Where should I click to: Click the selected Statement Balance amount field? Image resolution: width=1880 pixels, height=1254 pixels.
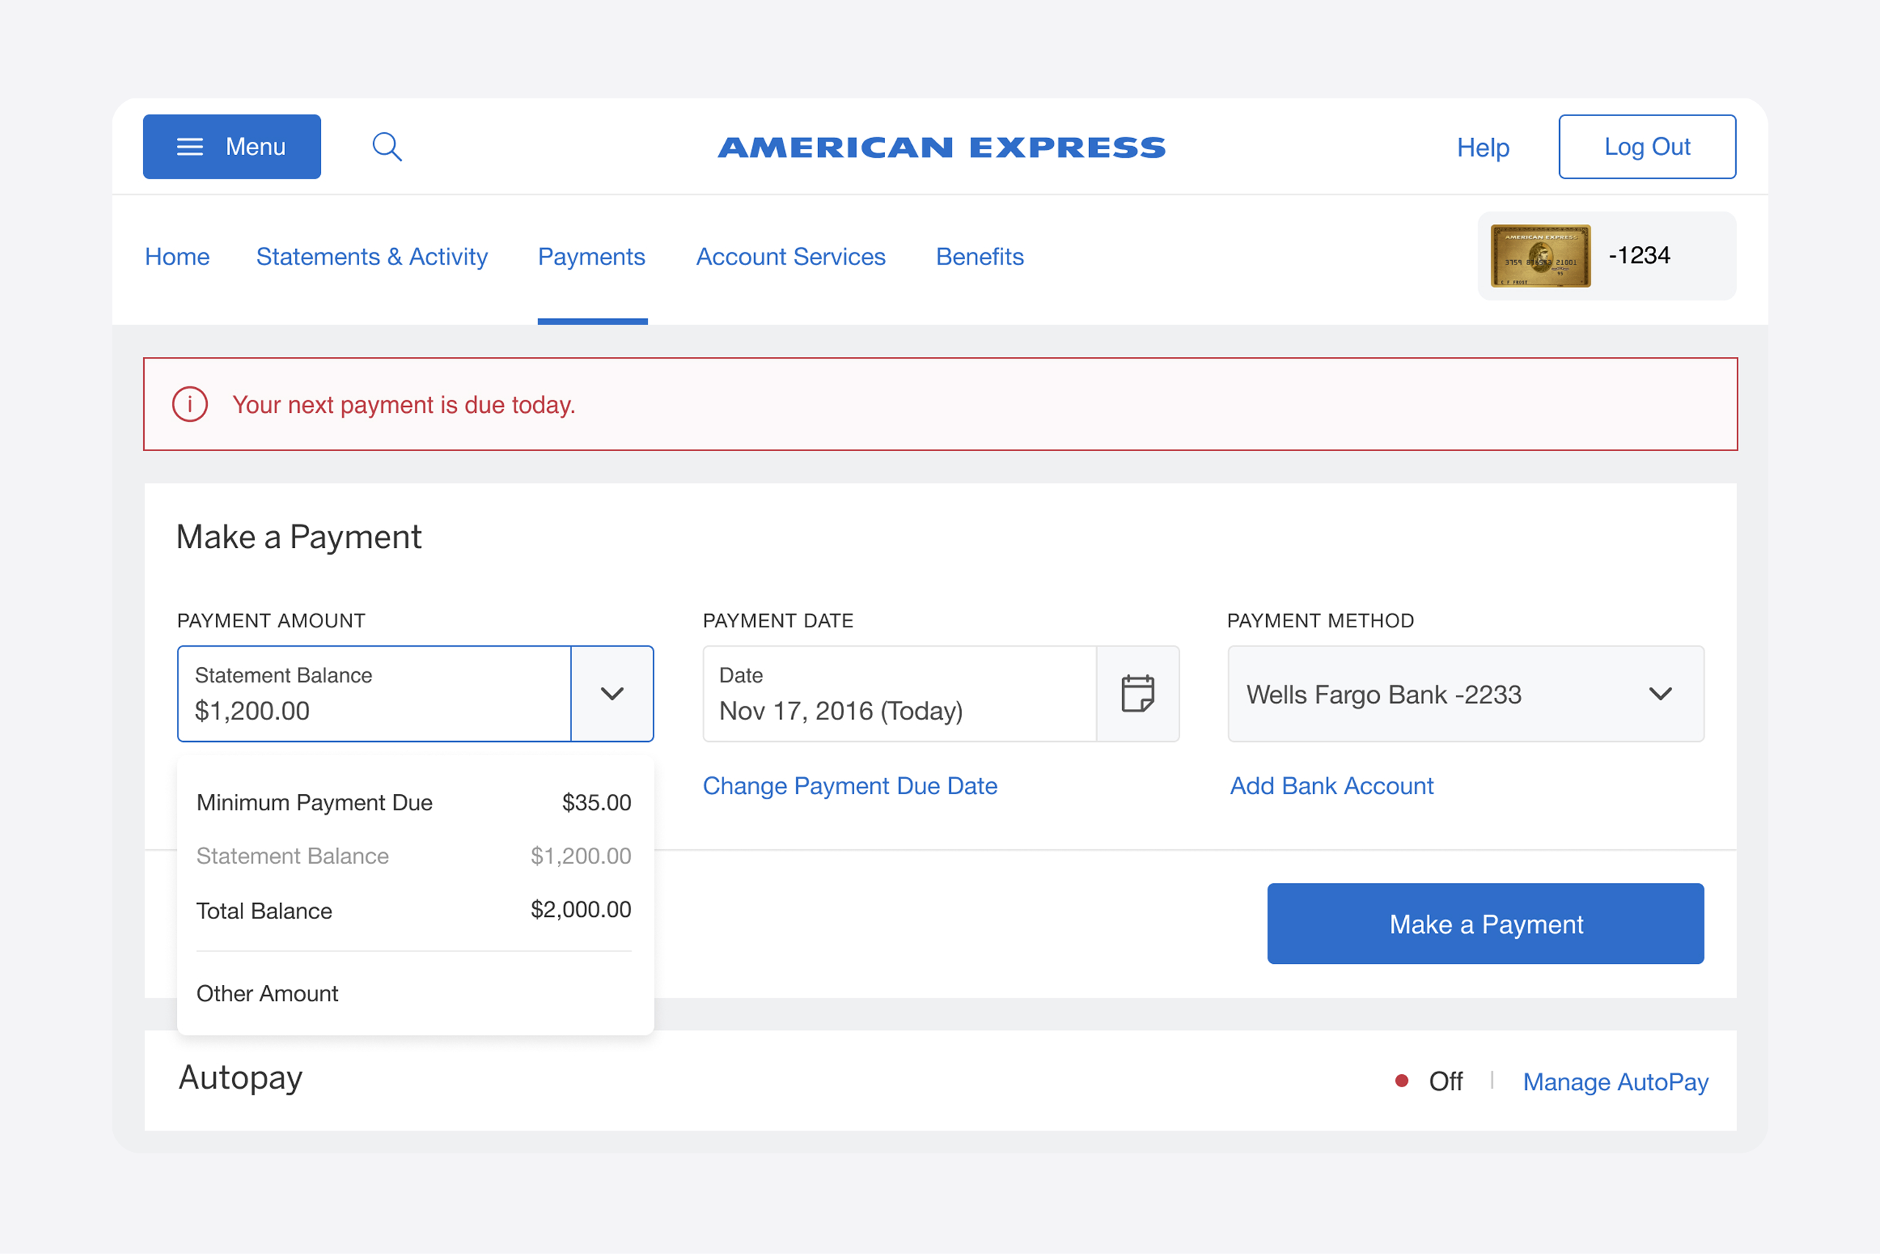[374, 693]
